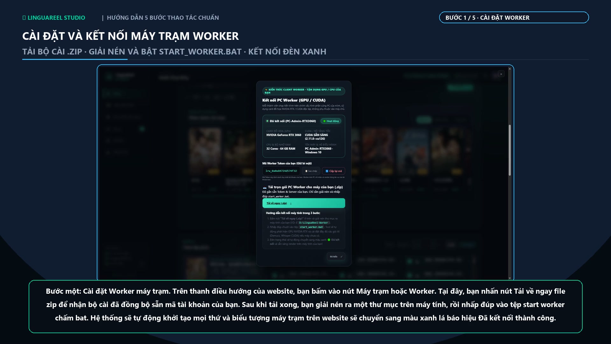Click the 'Tải về ngay (.zip)' download button

(x=304, y=203)
